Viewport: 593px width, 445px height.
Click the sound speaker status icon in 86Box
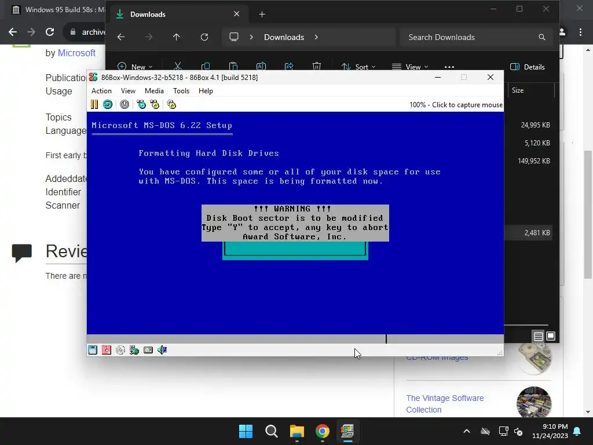(x=162, y=350)
